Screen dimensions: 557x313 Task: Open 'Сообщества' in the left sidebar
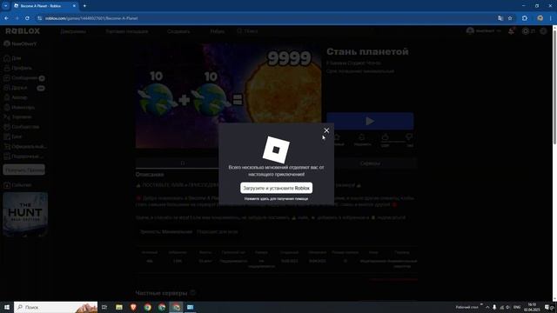(x=25, y=127)
